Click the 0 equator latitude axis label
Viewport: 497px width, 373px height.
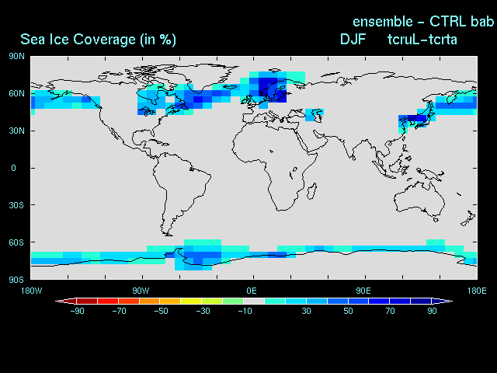[13, 168]
